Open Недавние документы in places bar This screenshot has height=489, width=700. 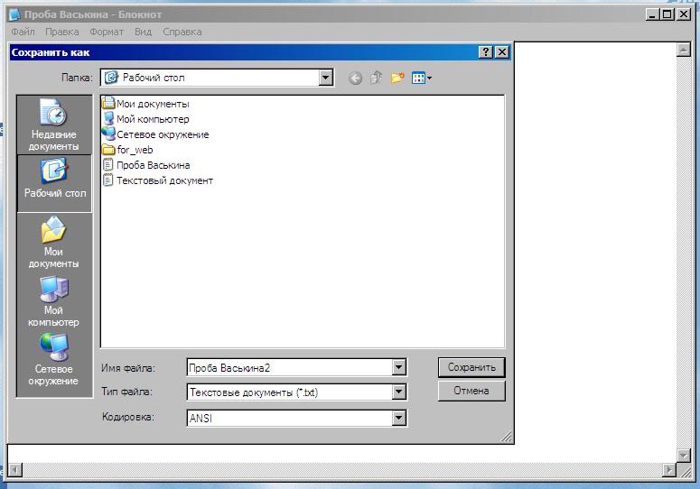[x=53, y=125]
